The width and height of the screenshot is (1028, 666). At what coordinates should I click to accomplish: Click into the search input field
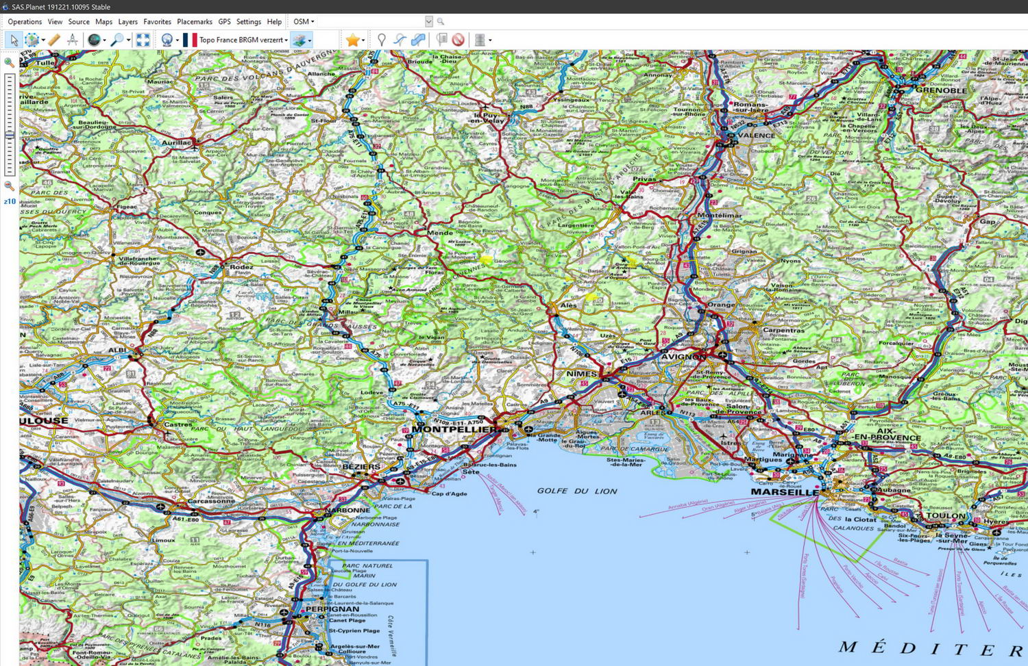pos(371,22)
